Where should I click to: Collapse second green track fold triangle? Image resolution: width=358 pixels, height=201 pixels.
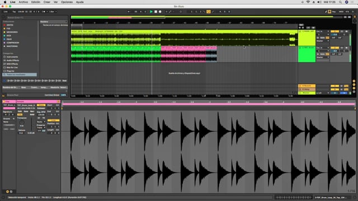point(300,48)
